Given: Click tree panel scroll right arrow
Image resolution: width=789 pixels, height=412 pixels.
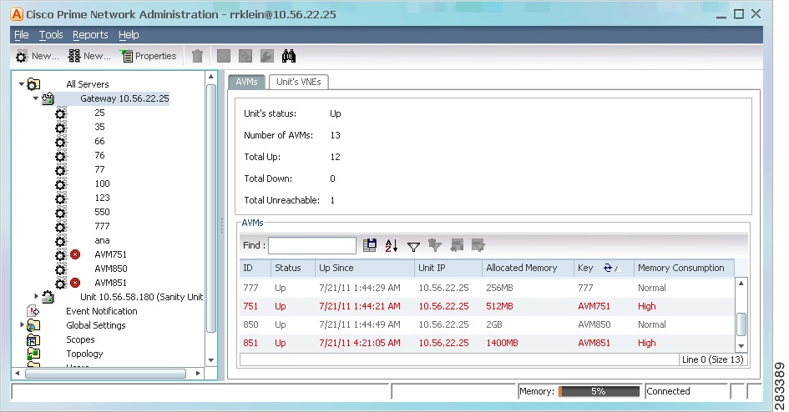Looking at the screenshot, I should click(198, 374).
